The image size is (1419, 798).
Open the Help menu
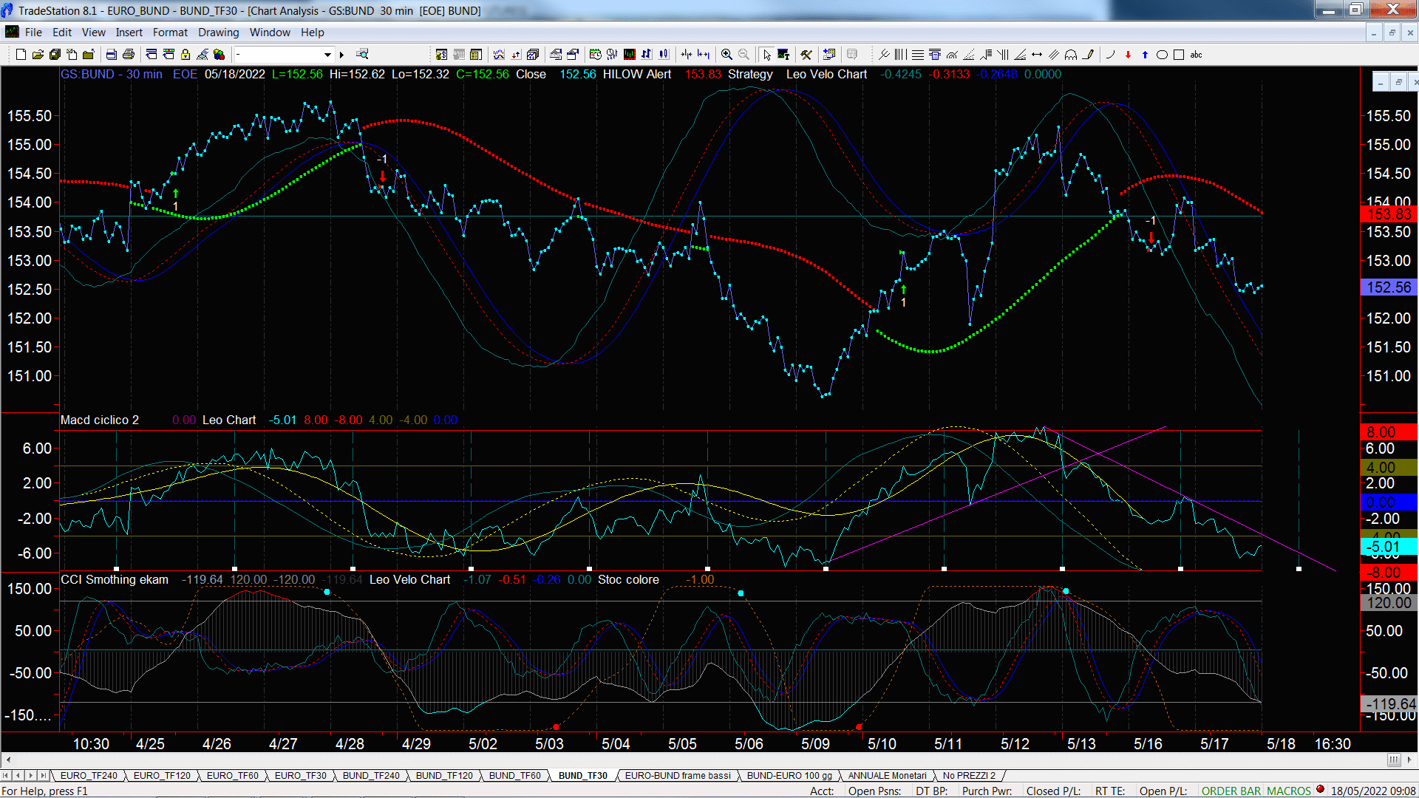(x=312, y=32)
